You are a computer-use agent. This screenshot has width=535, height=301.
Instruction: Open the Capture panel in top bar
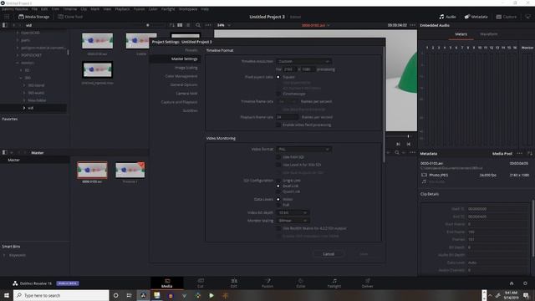507,17
